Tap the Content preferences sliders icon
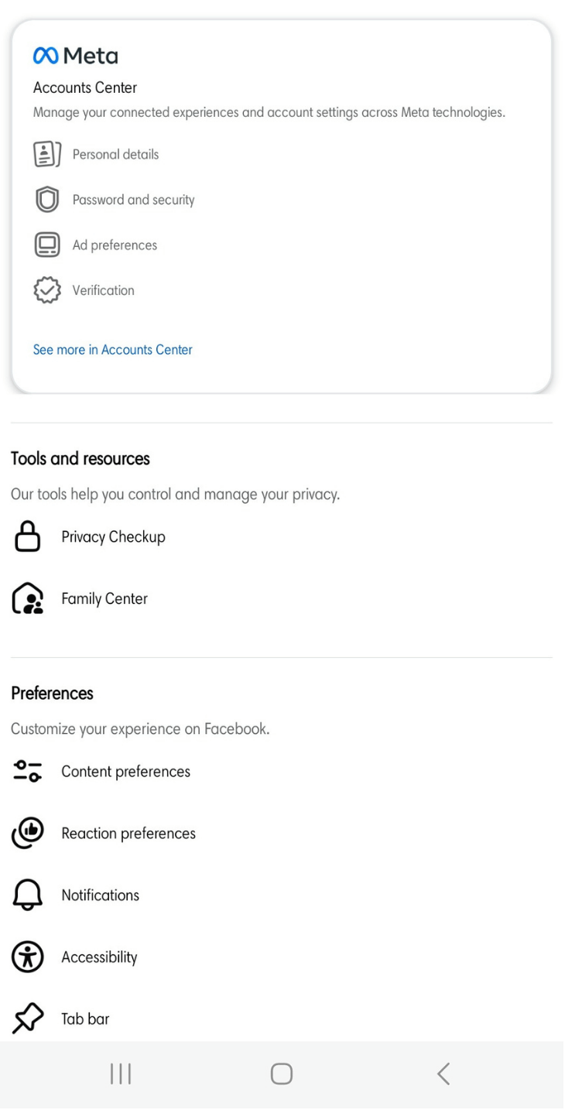The width and height of the screenshot is (565, 1110). 27,772
